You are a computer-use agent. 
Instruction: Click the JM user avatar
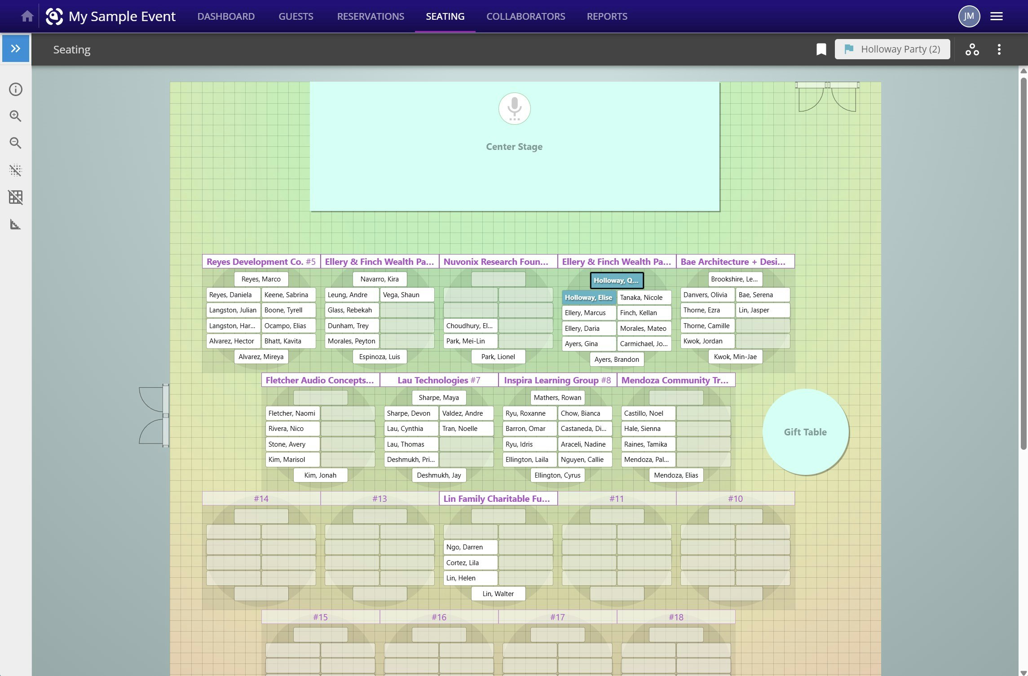pyautogui.click(x=969, y=16)
